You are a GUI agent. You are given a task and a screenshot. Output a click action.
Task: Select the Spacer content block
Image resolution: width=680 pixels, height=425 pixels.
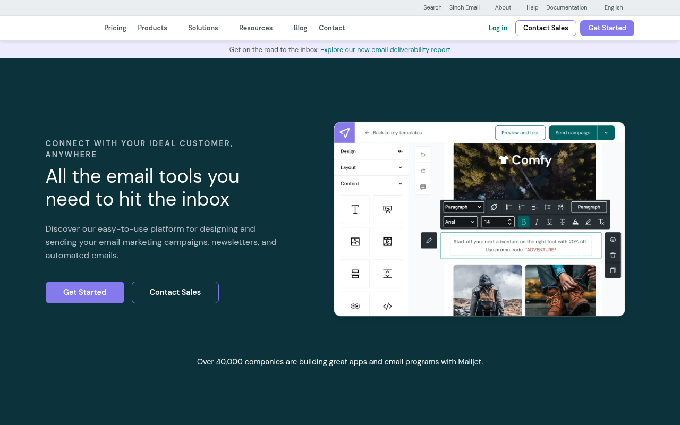pyautogui.click(x=387, y=274)
